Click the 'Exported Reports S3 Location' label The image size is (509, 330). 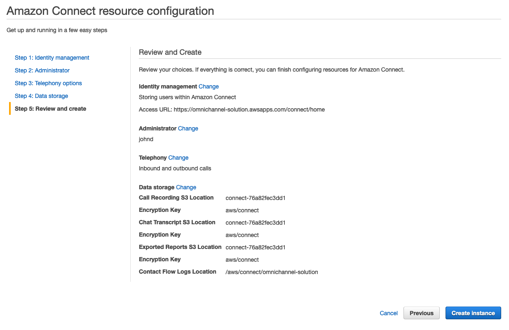180,247
